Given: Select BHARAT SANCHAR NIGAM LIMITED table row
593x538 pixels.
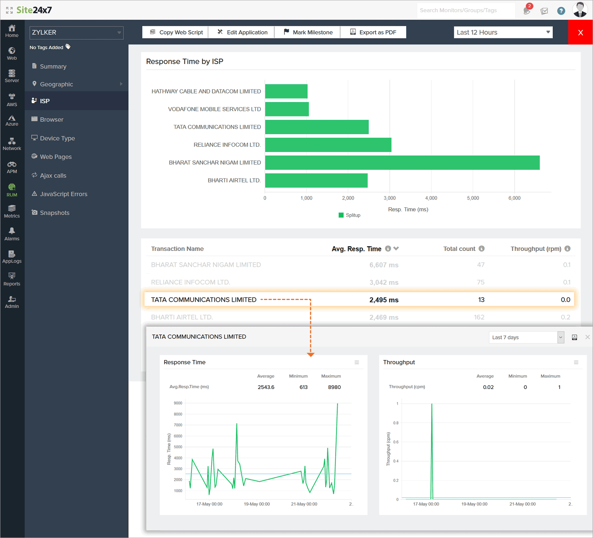Looking at the screenshot, I should (x=360, y=265).
